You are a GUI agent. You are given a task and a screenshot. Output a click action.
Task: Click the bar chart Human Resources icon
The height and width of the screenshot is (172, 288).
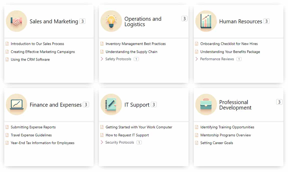coord(206,21)
